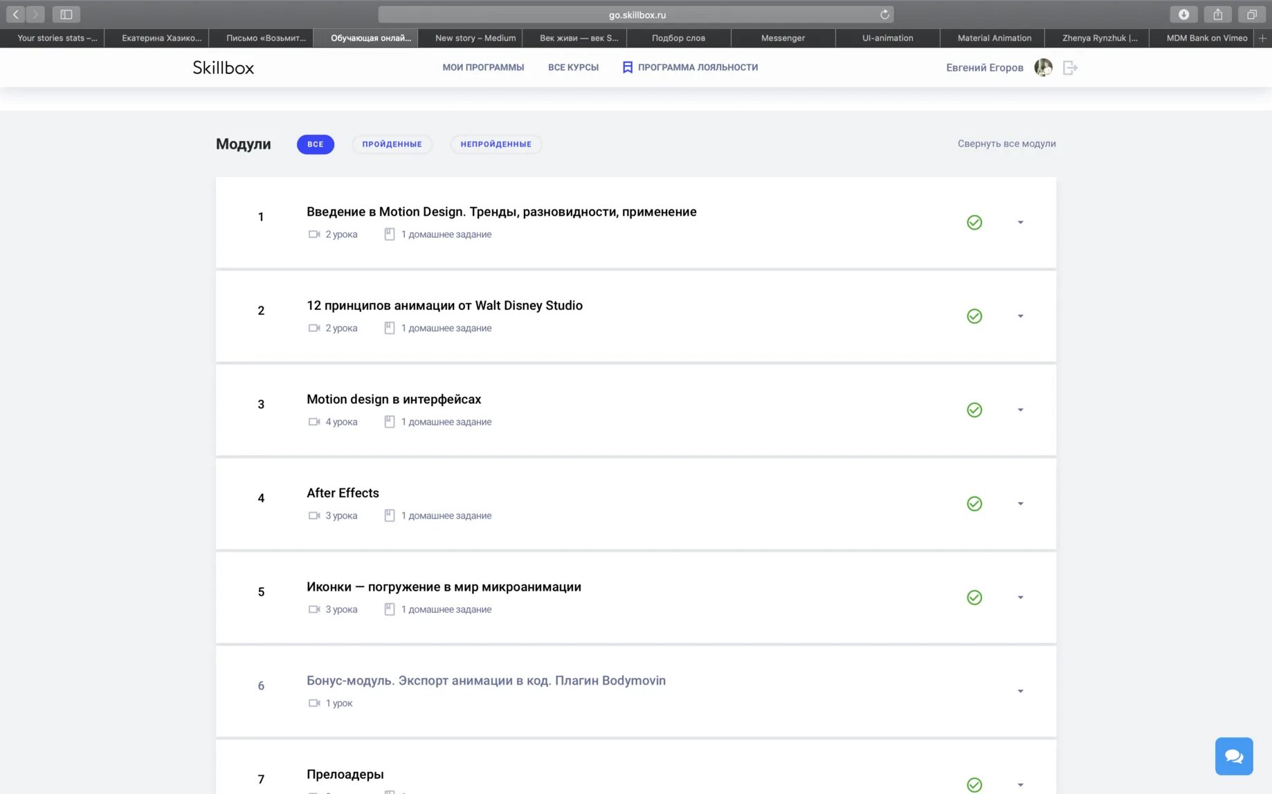Select the ПРОЙДЕННЫЕ filter
The image size is (1272, 794).
click(392, 144)
